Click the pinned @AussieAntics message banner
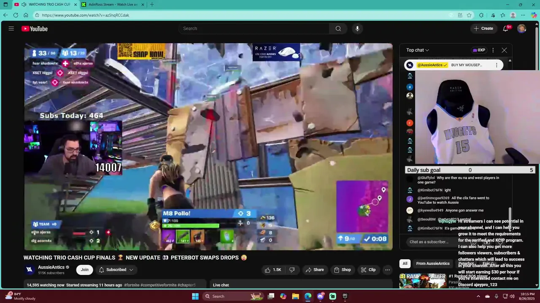This screenshot has width=540, height=303. coord(454,65)
